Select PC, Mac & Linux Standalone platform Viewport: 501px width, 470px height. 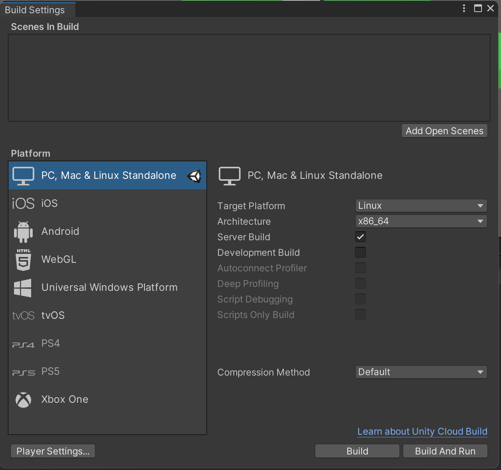pyautogui.click(x=108, y=175)
